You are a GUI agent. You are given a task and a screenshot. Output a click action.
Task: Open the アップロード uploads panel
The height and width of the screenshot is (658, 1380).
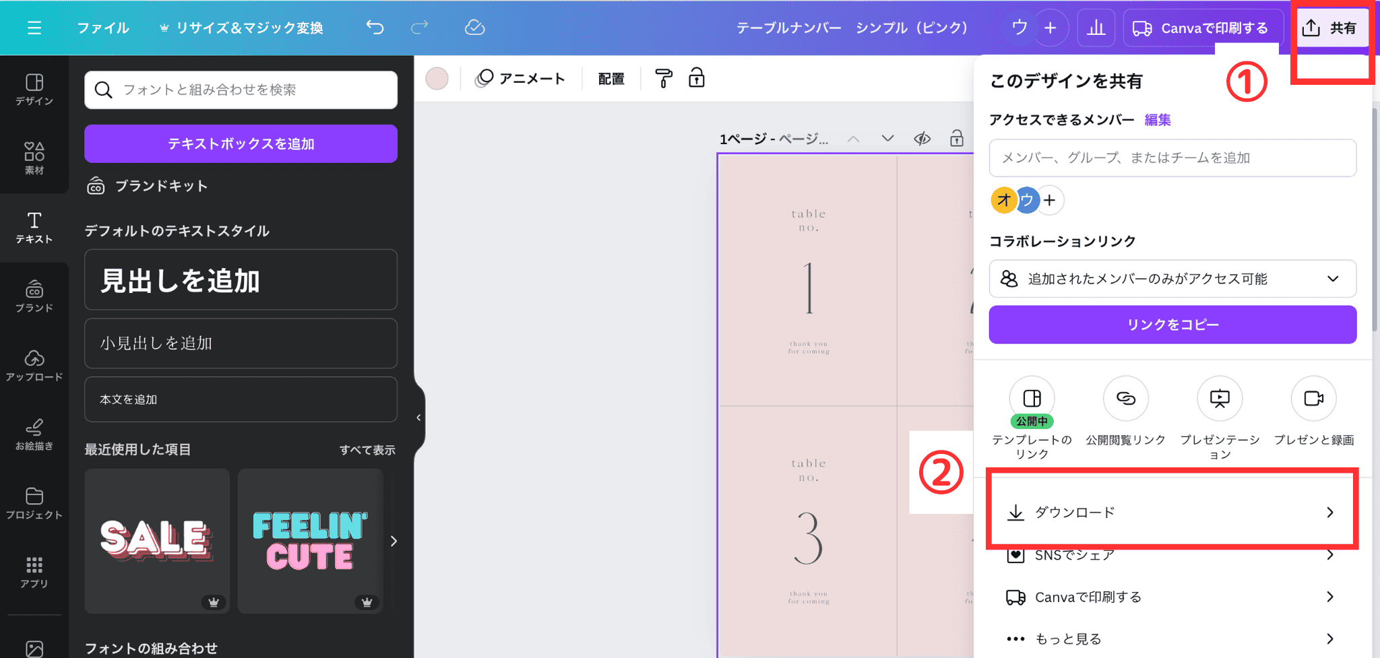(34, 366)
